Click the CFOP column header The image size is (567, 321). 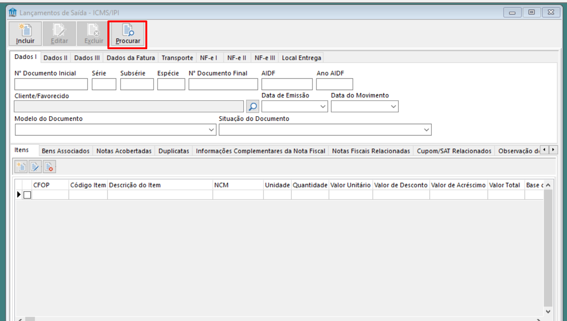tap(50, 185)
